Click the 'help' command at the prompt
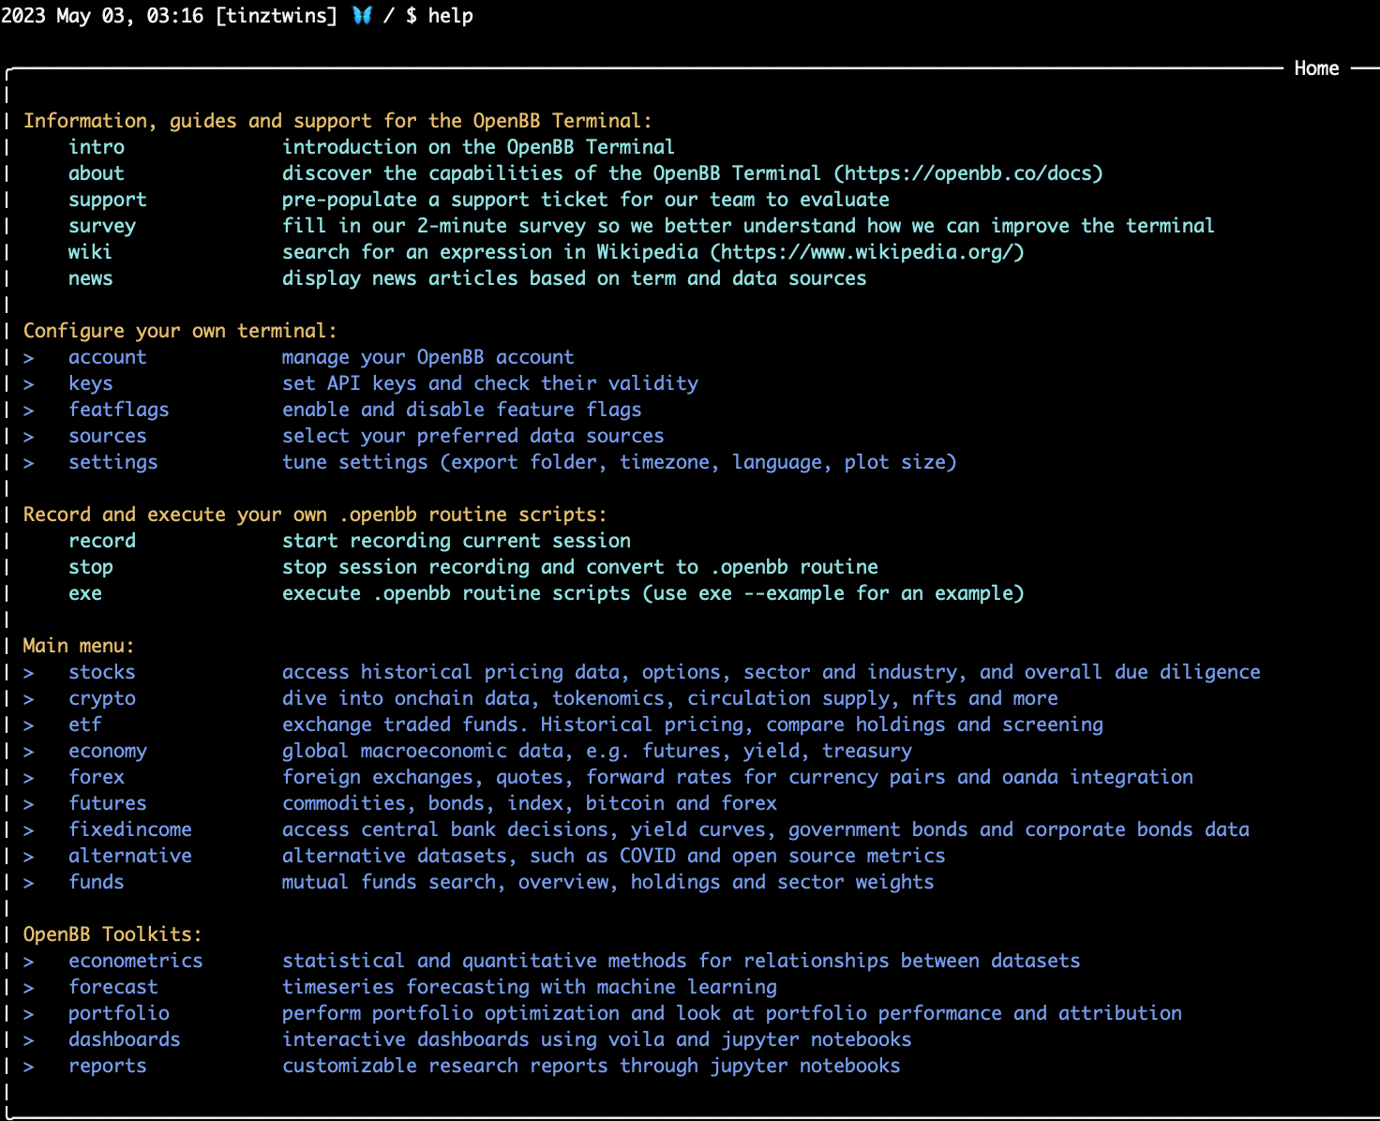The height and width of the screenshot is (1121, 1380). coord(451,16)
